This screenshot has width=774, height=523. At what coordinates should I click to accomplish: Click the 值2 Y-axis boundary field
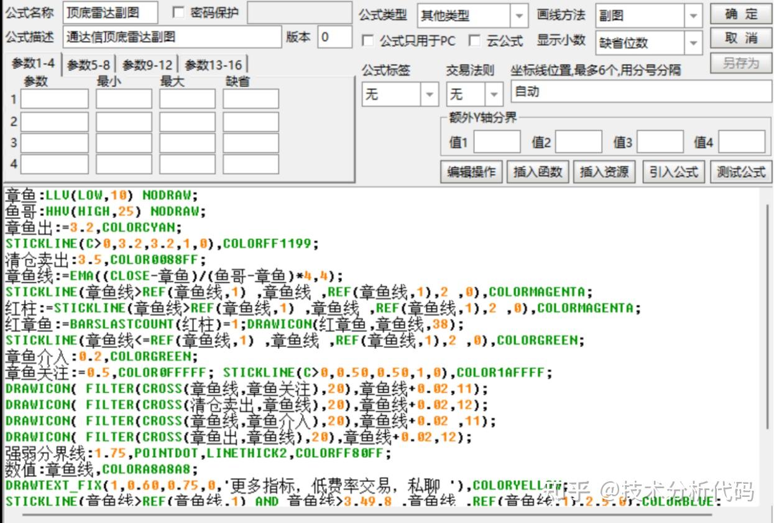[578, 142]
